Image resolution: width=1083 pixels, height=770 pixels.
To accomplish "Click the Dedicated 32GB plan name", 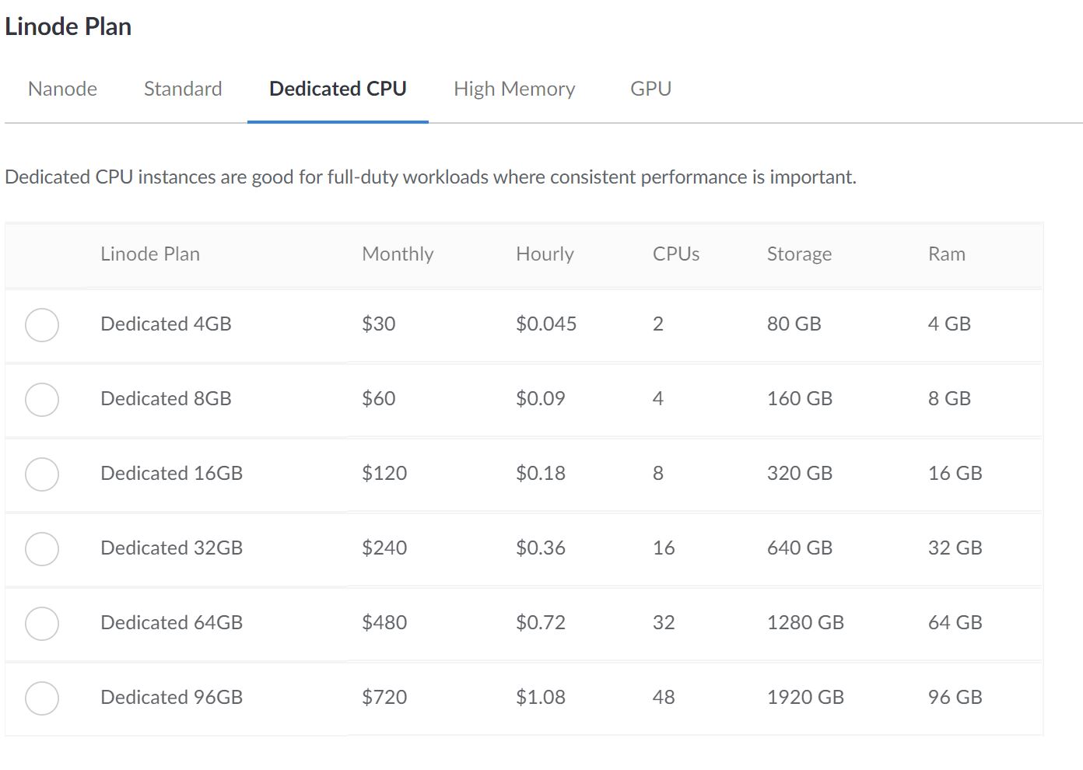I will (171, 548).
